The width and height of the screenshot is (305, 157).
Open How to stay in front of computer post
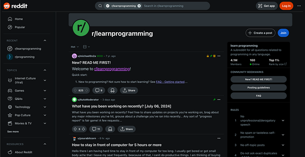point(117,145)
